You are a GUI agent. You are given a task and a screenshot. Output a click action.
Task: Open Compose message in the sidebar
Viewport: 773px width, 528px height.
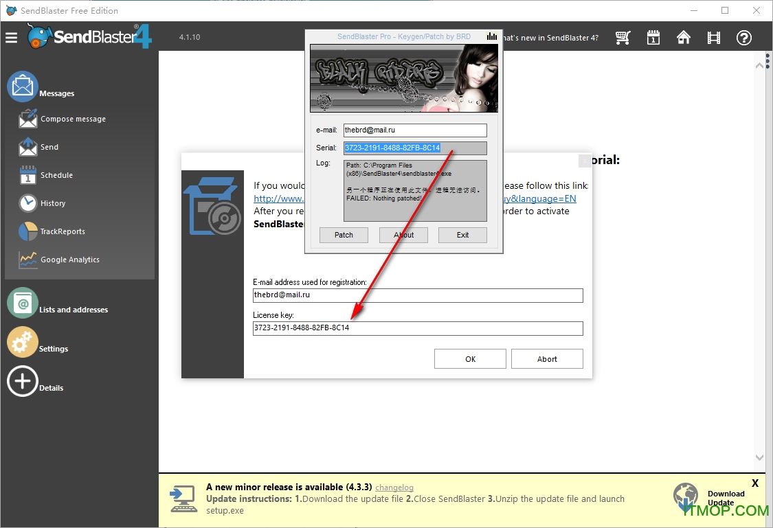click(73, 119)
